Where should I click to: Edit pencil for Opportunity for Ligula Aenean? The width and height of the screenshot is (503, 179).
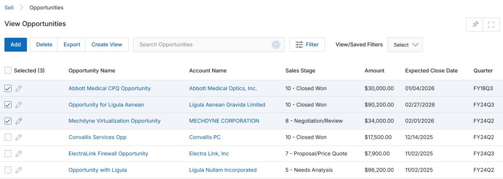pos(18,104)
